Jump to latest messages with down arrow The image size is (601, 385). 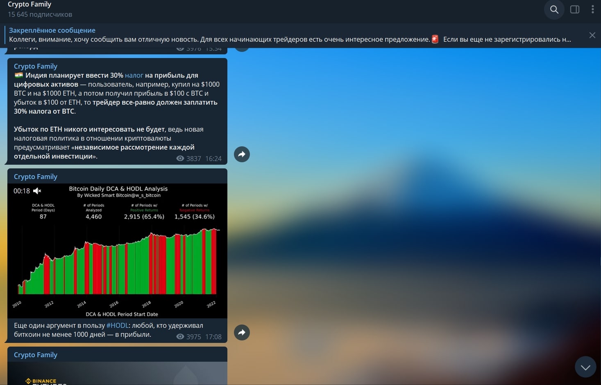[x=585, y=367]
